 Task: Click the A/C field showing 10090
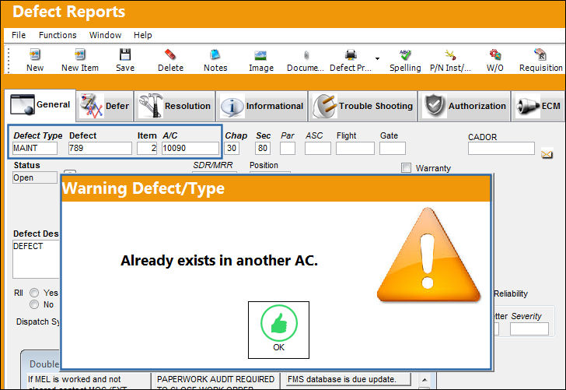190,148
